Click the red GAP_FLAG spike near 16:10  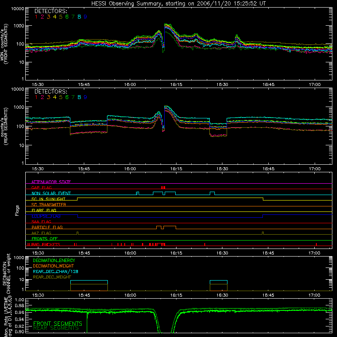pyautogui.click(x=163, y=187)
